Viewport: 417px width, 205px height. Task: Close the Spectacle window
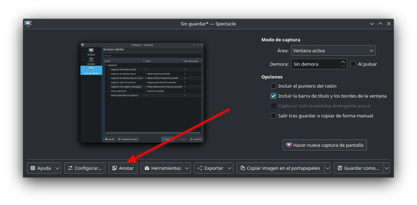(x=389, y=24)
